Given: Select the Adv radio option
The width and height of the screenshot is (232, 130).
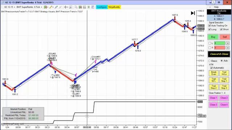Looking at the screenshot, I should coord(221,61).
